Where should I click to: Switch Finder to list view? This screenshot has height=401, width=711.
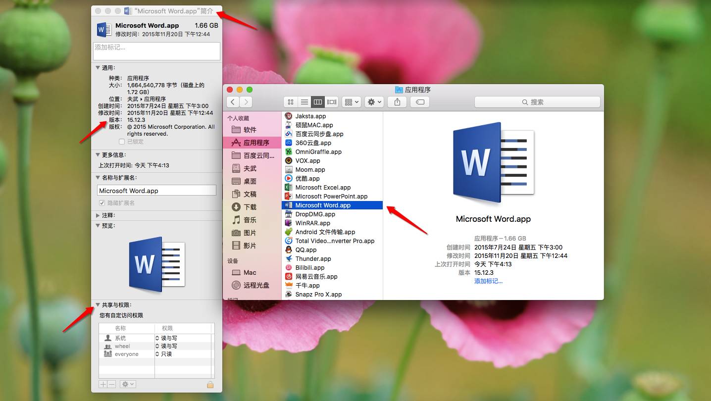pyautogui.click(x=305, y=102)
